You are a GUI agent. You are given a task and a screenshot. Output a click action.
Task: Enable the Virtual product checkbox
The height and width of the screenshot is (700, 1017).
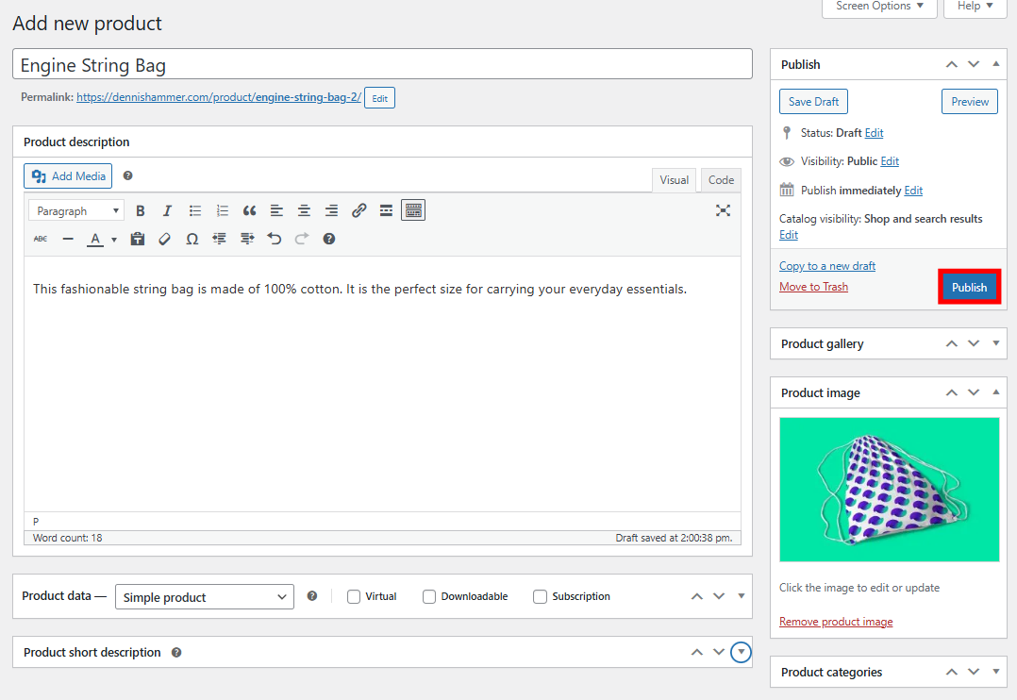[x=353, y=596]
